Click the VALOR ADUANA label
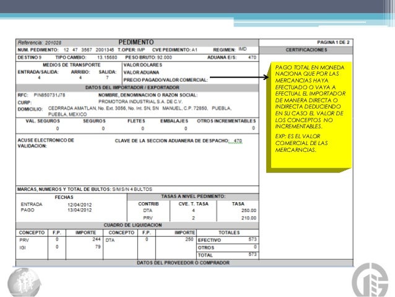The height and width of the screenshot is (297, 395). (141, 73)
